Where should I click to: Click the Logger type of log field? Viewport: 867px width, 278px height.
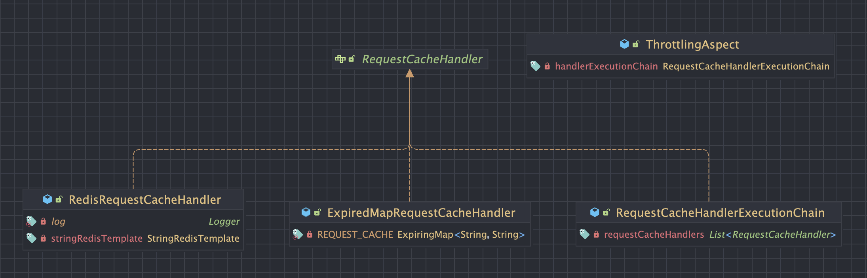click(x=224, y=222)
